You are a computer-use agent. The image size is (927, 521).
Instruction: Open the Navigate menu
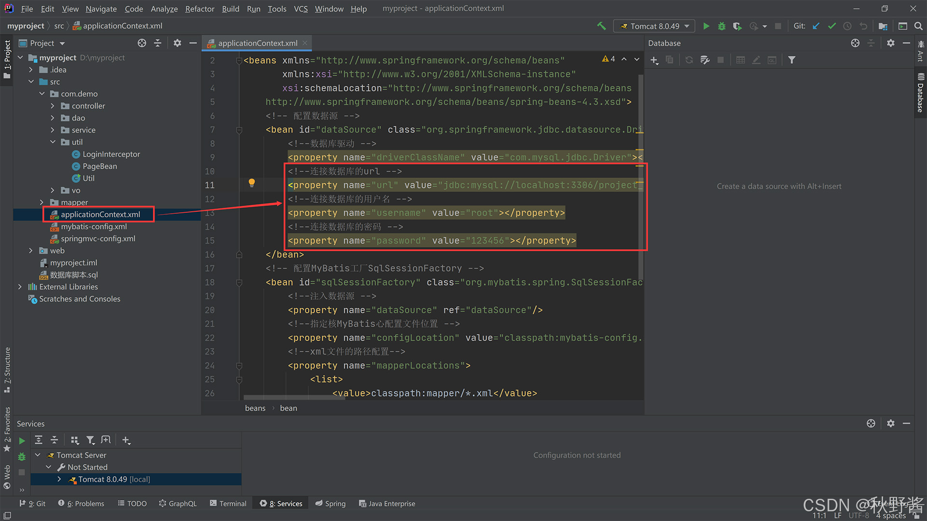pos(101,9)
